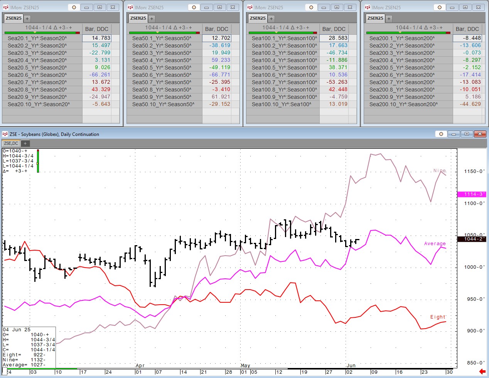This screenshot has width=489, height=378.
Task: Click the 59.233 value for Sea50.4
Action: pyautogui.click(x=221, y=60)
